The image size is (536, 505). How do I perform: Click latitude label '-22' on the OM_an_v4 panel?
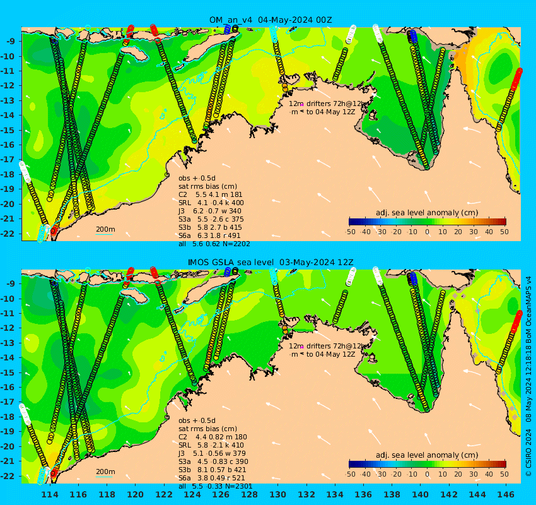tap(7, 234)
